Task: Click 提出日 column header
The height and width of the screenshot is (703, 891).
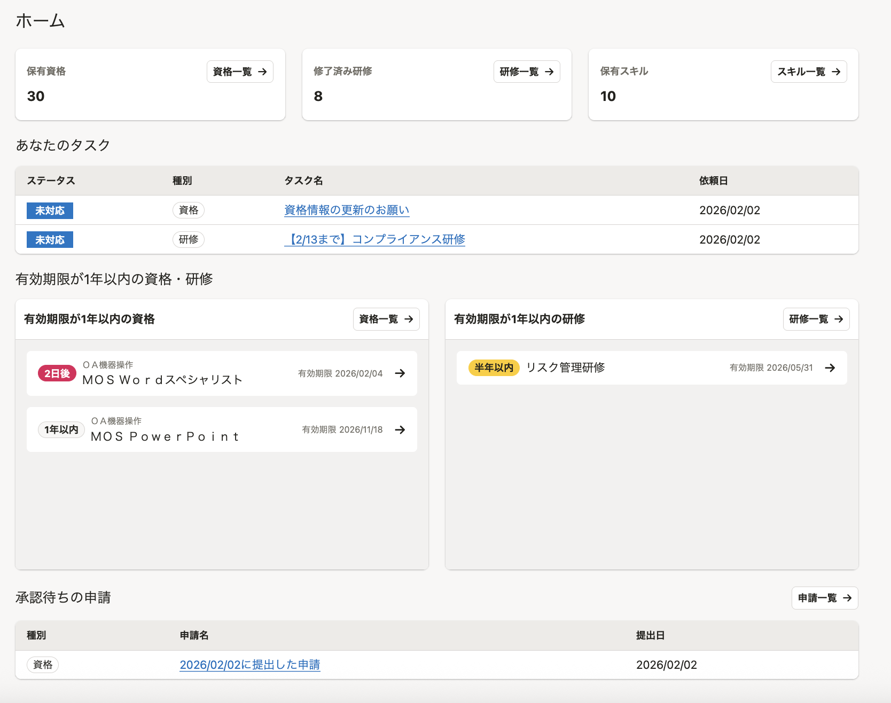Action: click(x=651, y=635)
